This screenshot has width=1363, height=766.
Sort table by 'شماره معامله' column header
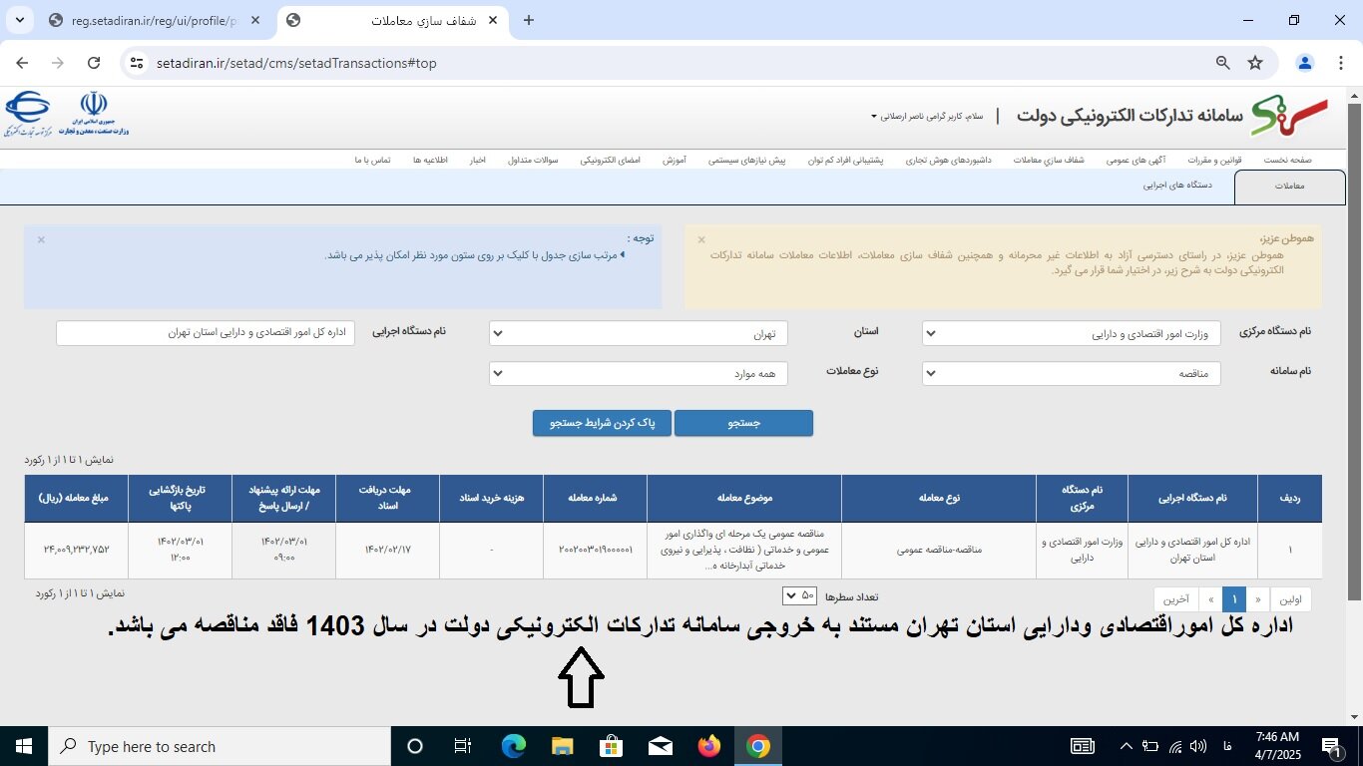tap(595, 498)
